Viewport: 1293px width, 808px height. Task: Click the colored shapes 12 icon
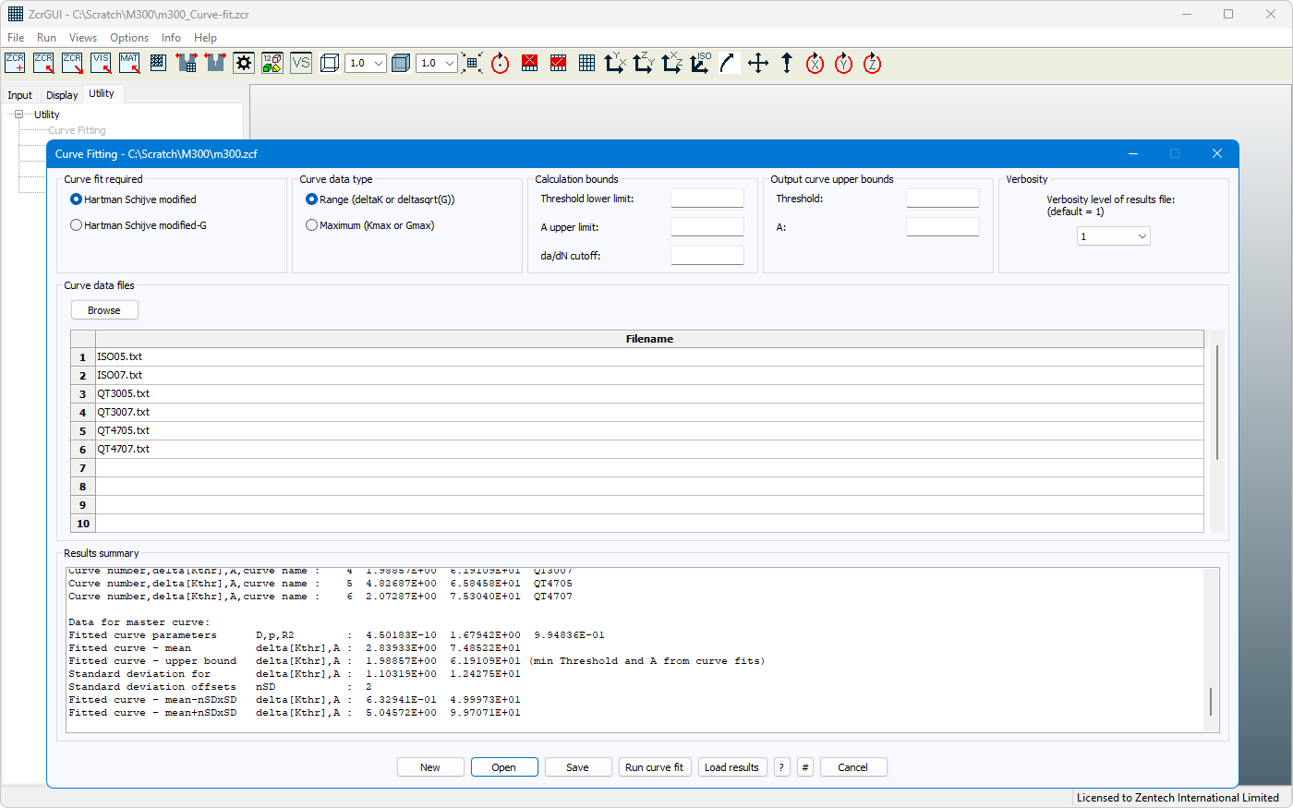point(272,63)
